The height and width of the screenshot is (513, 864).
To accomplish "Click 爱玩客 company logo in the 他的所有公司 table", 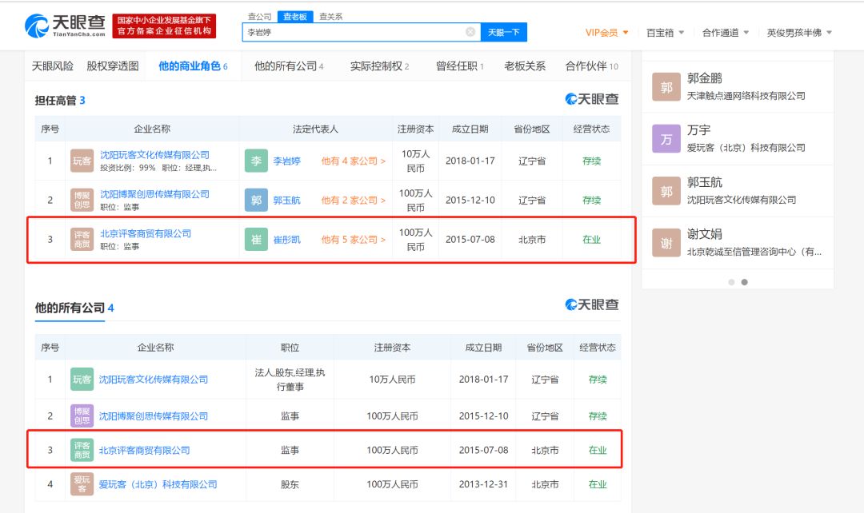I will (x=82, y=484).
